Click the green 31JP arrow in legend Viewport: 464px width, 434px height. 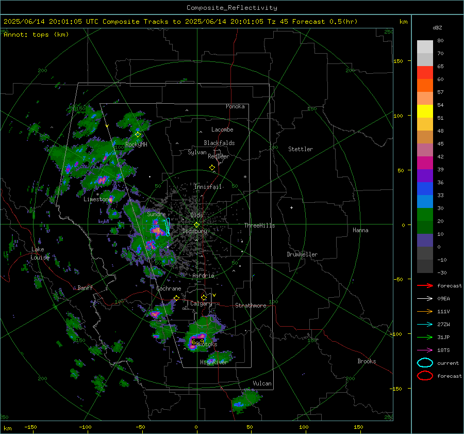click(425, 337)
